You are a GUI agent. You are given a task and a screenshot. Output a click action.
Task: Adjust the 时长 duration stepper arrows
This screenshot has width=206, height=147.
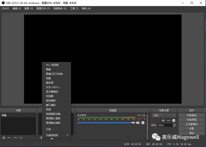click(174, 125)
